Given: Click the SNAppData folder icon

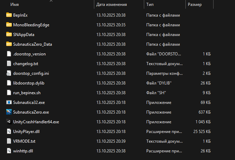Looking at the screenshot, I should (x=9, y=35).
